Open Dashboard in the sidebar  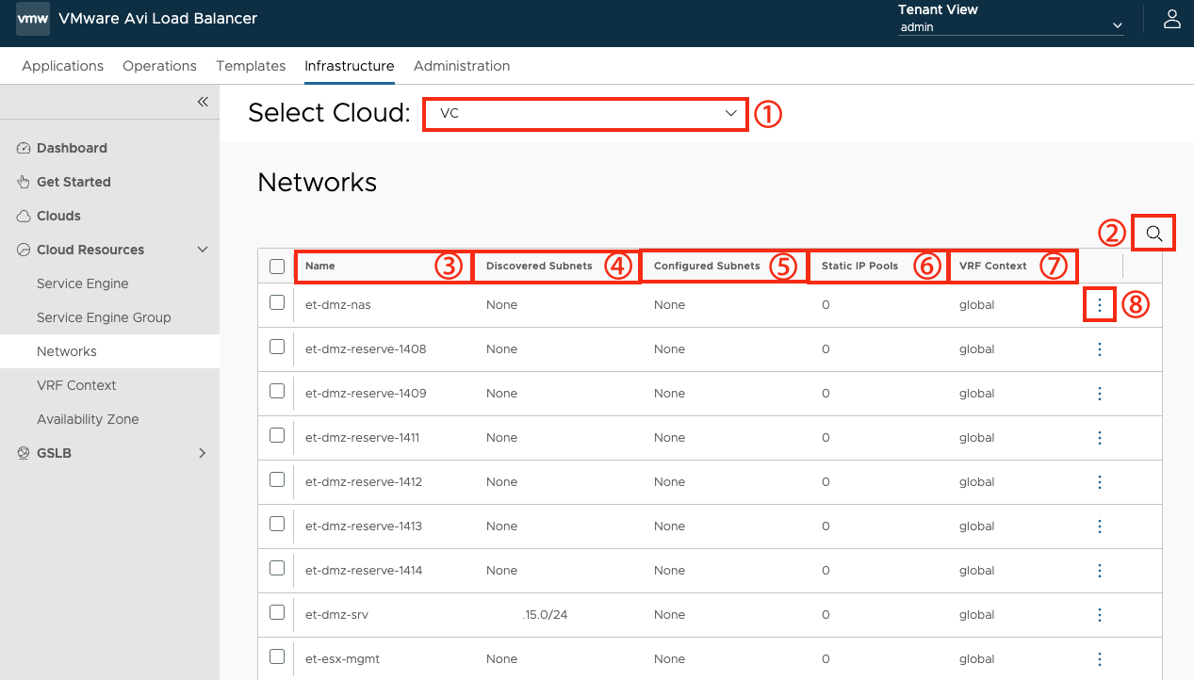pos(72,148)
